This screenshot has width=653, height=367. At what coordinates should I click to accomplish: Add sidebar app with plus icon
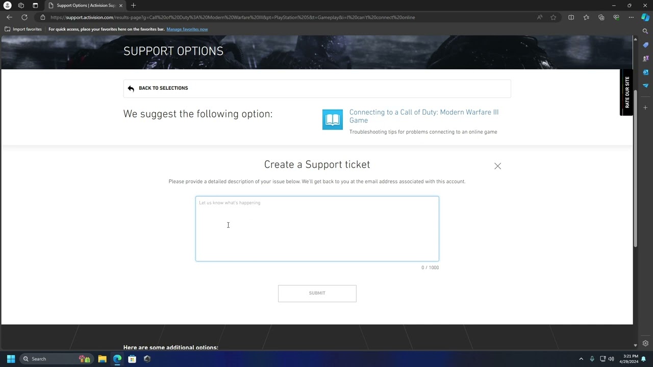point(645,108)
